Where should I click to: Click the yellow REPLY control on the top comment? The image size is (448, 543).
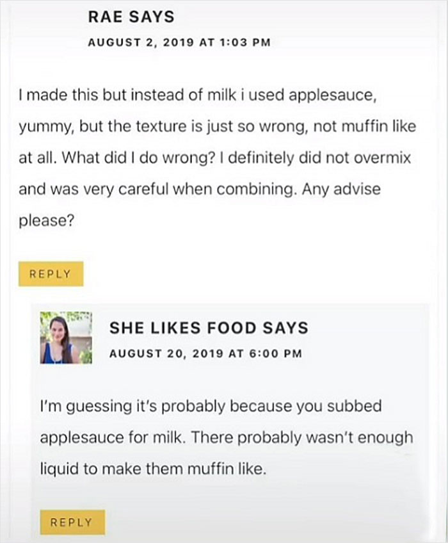51,273
